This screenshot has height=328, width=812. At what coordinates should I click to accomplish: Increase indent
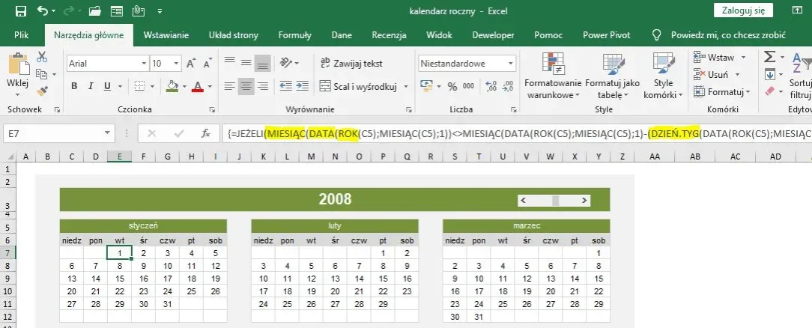302,86
